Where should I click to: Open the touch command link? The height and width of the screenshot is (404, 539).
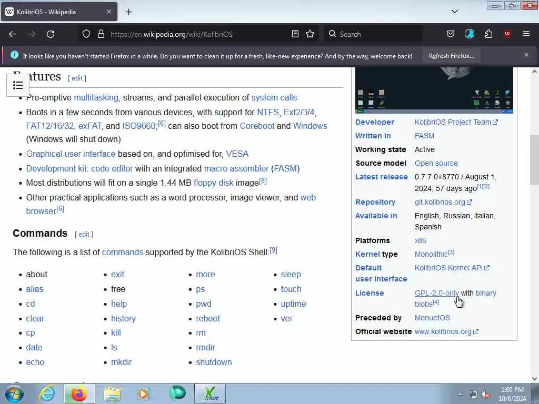[291, 289]
